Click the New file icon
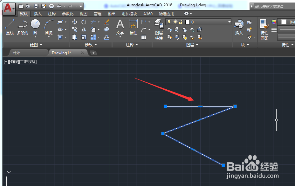Image resolution: width=295 pixels, height=186 pixels. (21, 6)
